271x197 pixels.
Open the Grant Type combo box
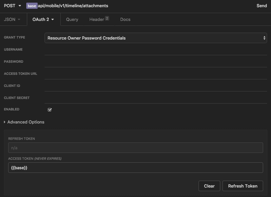(156, 37)
